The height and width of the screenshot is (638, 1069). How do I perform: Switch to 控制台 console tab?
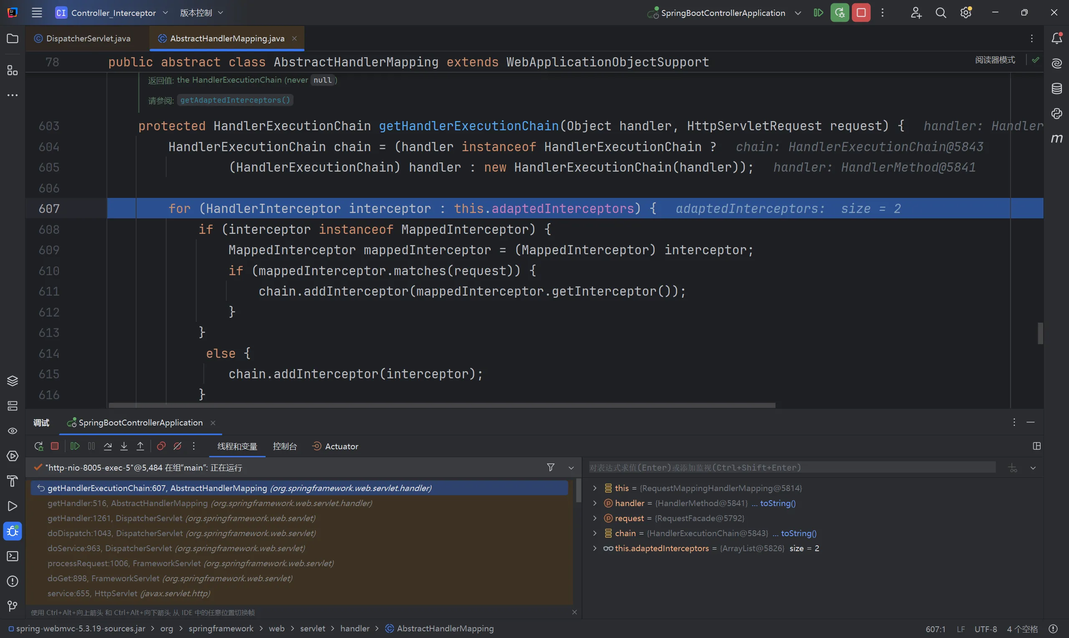(284, 446)
